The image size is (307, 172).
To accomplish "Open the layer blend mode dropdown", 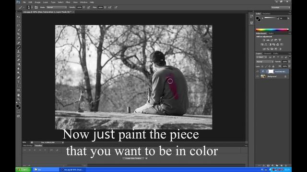I will click(265, 62).
